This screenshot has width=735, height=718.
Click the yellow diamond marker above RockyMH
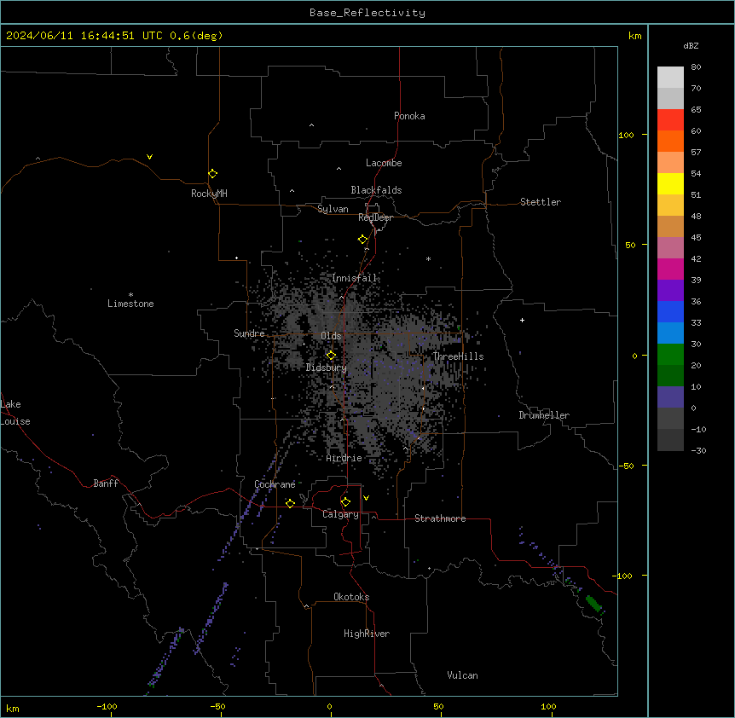click(x=212, y=173)
